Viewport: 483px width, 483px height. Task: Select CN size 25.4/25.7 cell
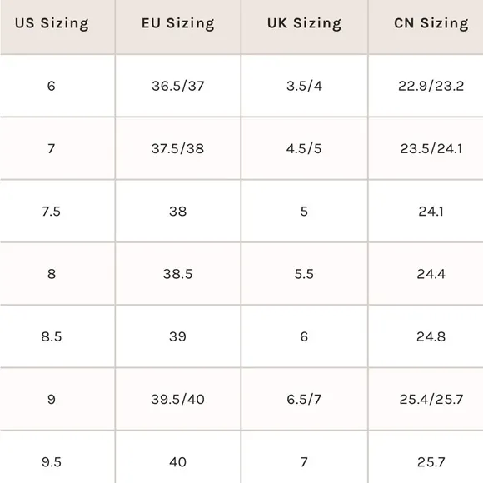[x=426, y=399]
